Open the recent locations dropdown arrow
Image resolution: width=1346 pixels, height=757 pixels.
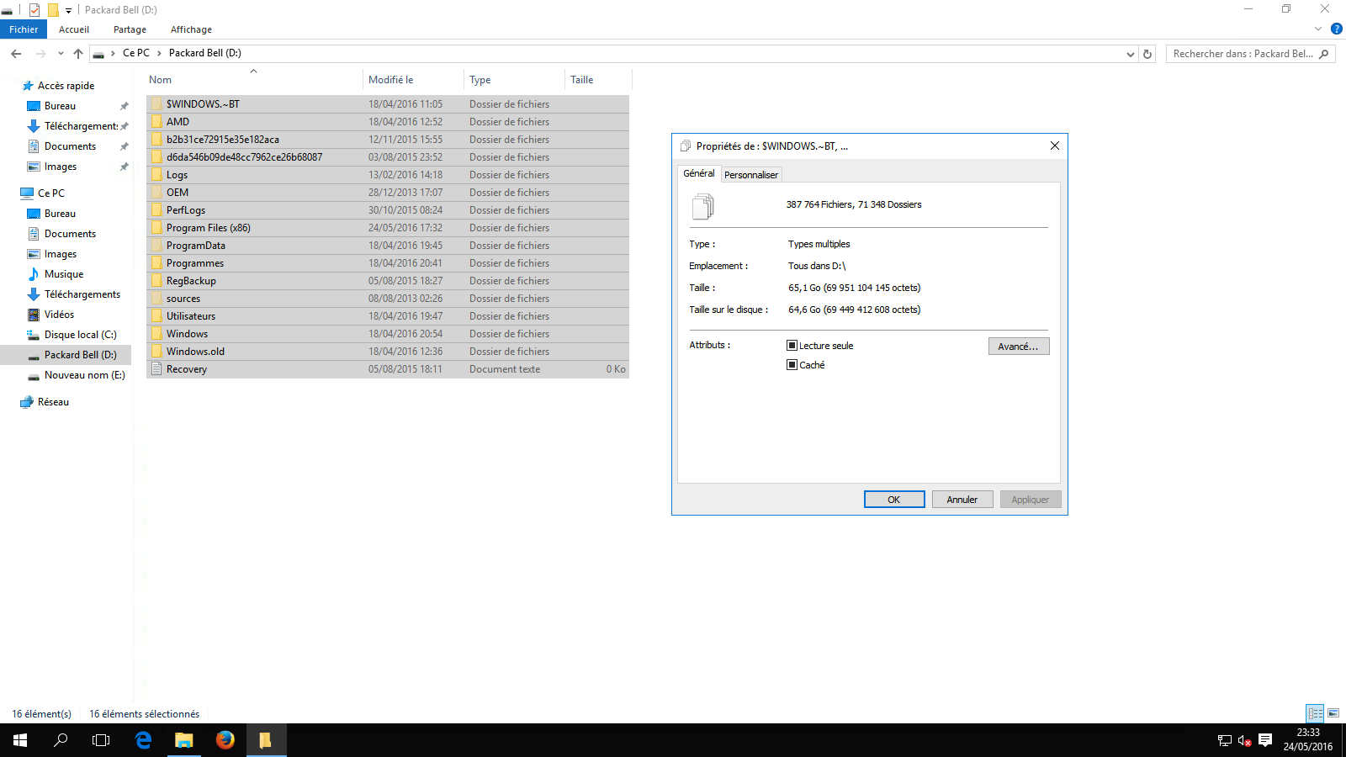(61, 54)
